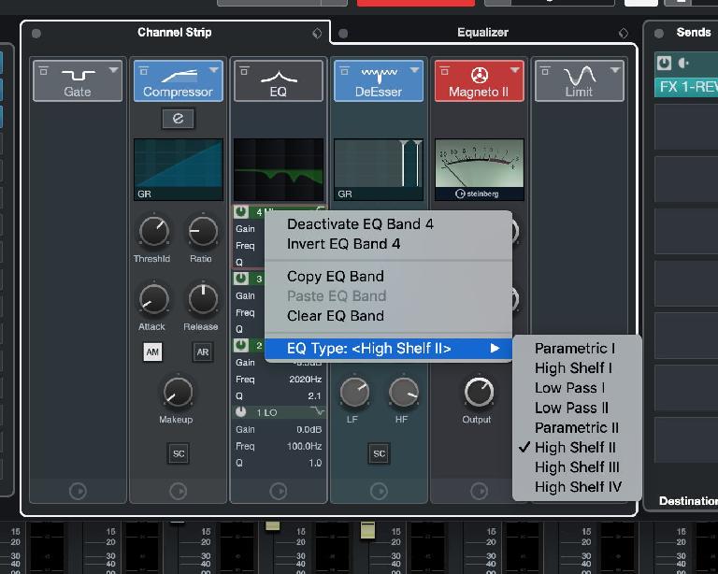The height and width of the screenshot is (574, 718).
Task: Open the Compressor editor 'e' button
Action: [x=179, y=119]
